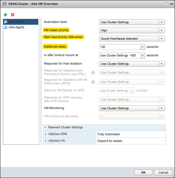Click the VM list scrollbar down arrow

(40, 142)
